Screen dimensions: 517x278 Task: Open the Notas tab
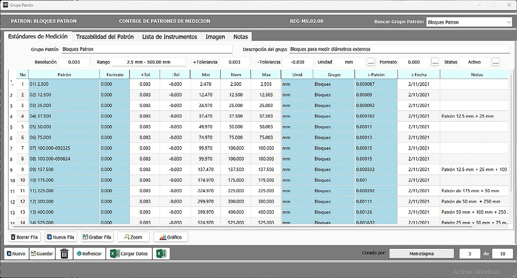[x=241, y=37]
